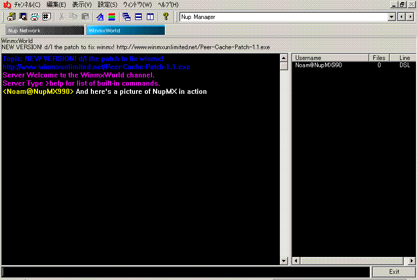Screen dimensions: 418x280
Task: Open the 編集(E) menu
Action: click(56, 5)
